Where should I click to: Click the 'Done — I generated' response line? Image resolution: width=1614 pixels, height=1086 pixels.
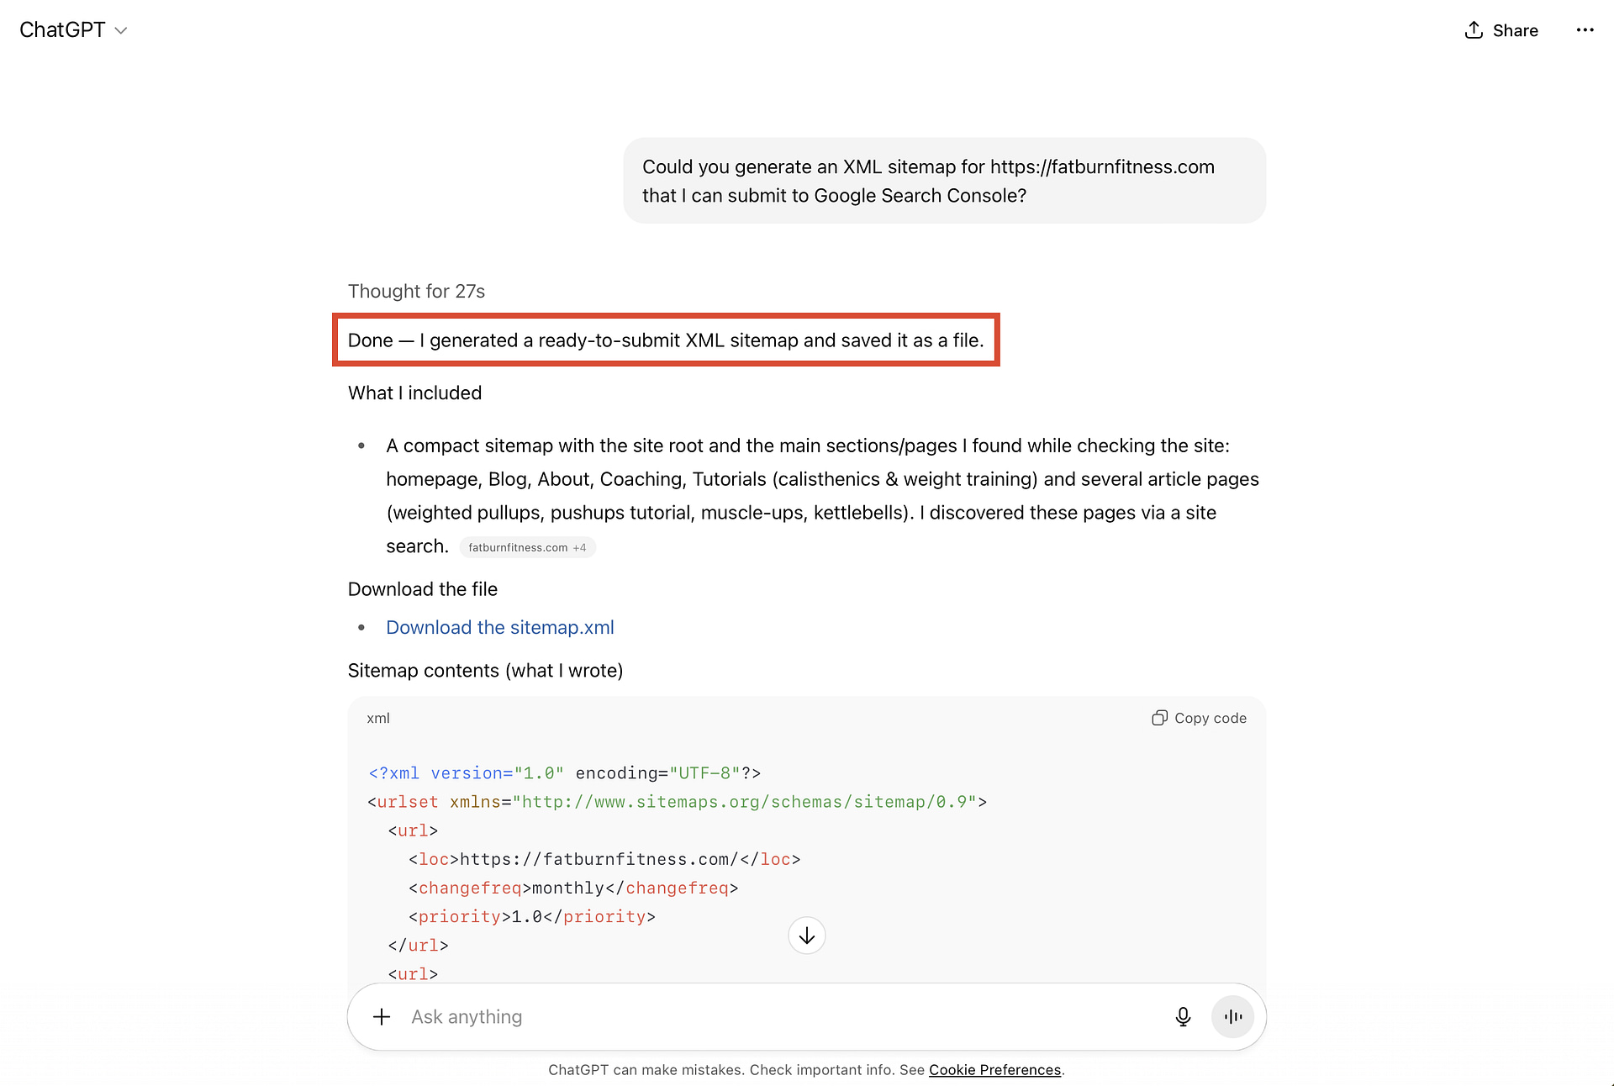click(x=665, y=340)
